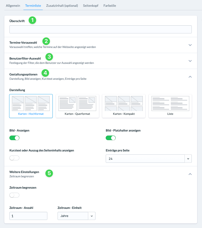The width and height of the screenshot is (202, 228).
Task: Select the Liste layout icon
Action: point(170,106)
